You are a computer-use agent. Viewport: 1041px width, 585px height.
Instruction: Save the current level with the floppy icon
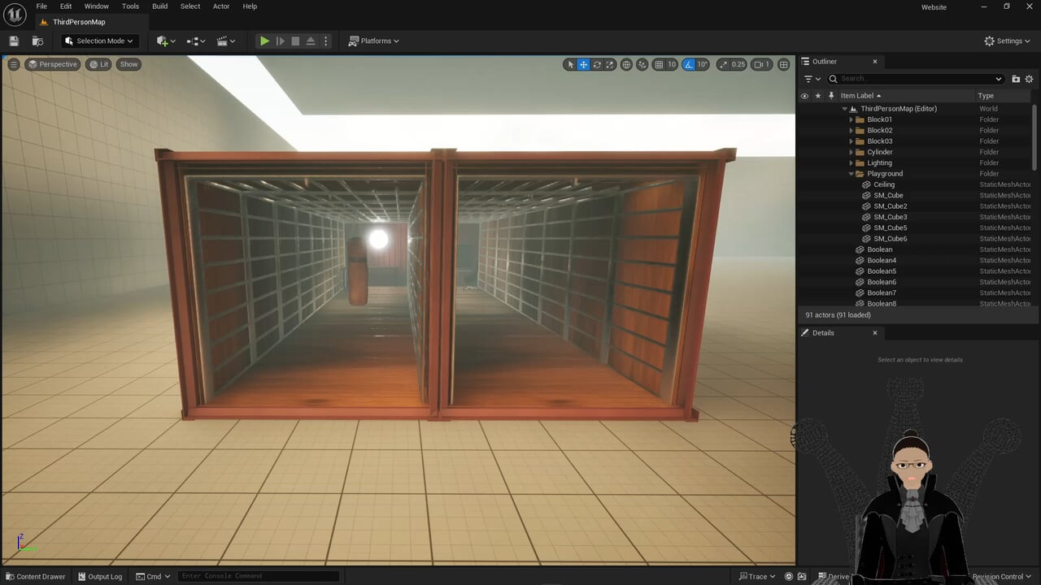[14, 41]
